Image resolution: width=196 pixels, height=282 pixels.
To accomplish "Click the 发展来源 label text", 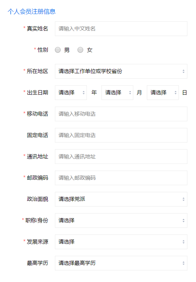I will coord(38,242).
